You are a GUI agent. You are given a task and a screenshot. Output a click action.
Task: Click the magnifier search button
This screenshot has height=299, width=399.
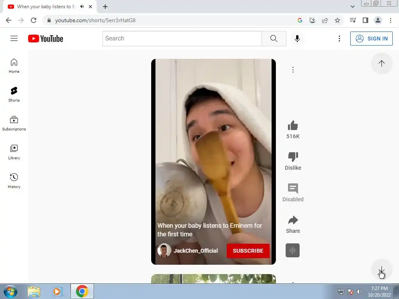coord(274,39)
